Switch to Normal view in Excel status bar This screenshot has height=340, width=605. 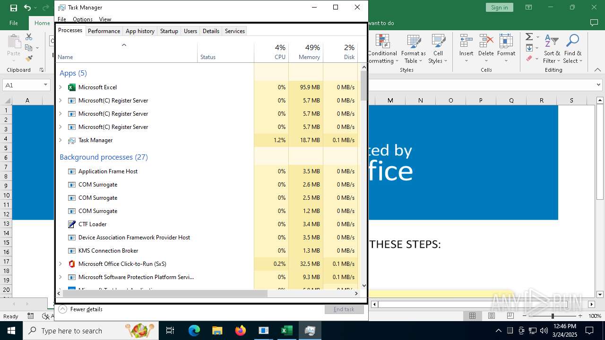[472, 316]
